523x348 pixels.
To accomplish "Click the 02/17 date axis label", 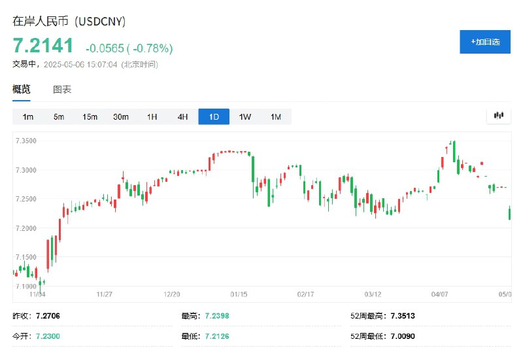I will (305, 294).
